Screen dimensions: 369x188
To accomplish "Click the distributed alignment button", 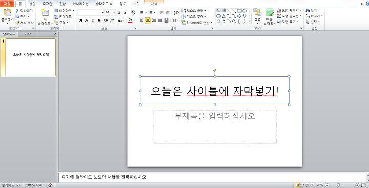I will (166, 20).
